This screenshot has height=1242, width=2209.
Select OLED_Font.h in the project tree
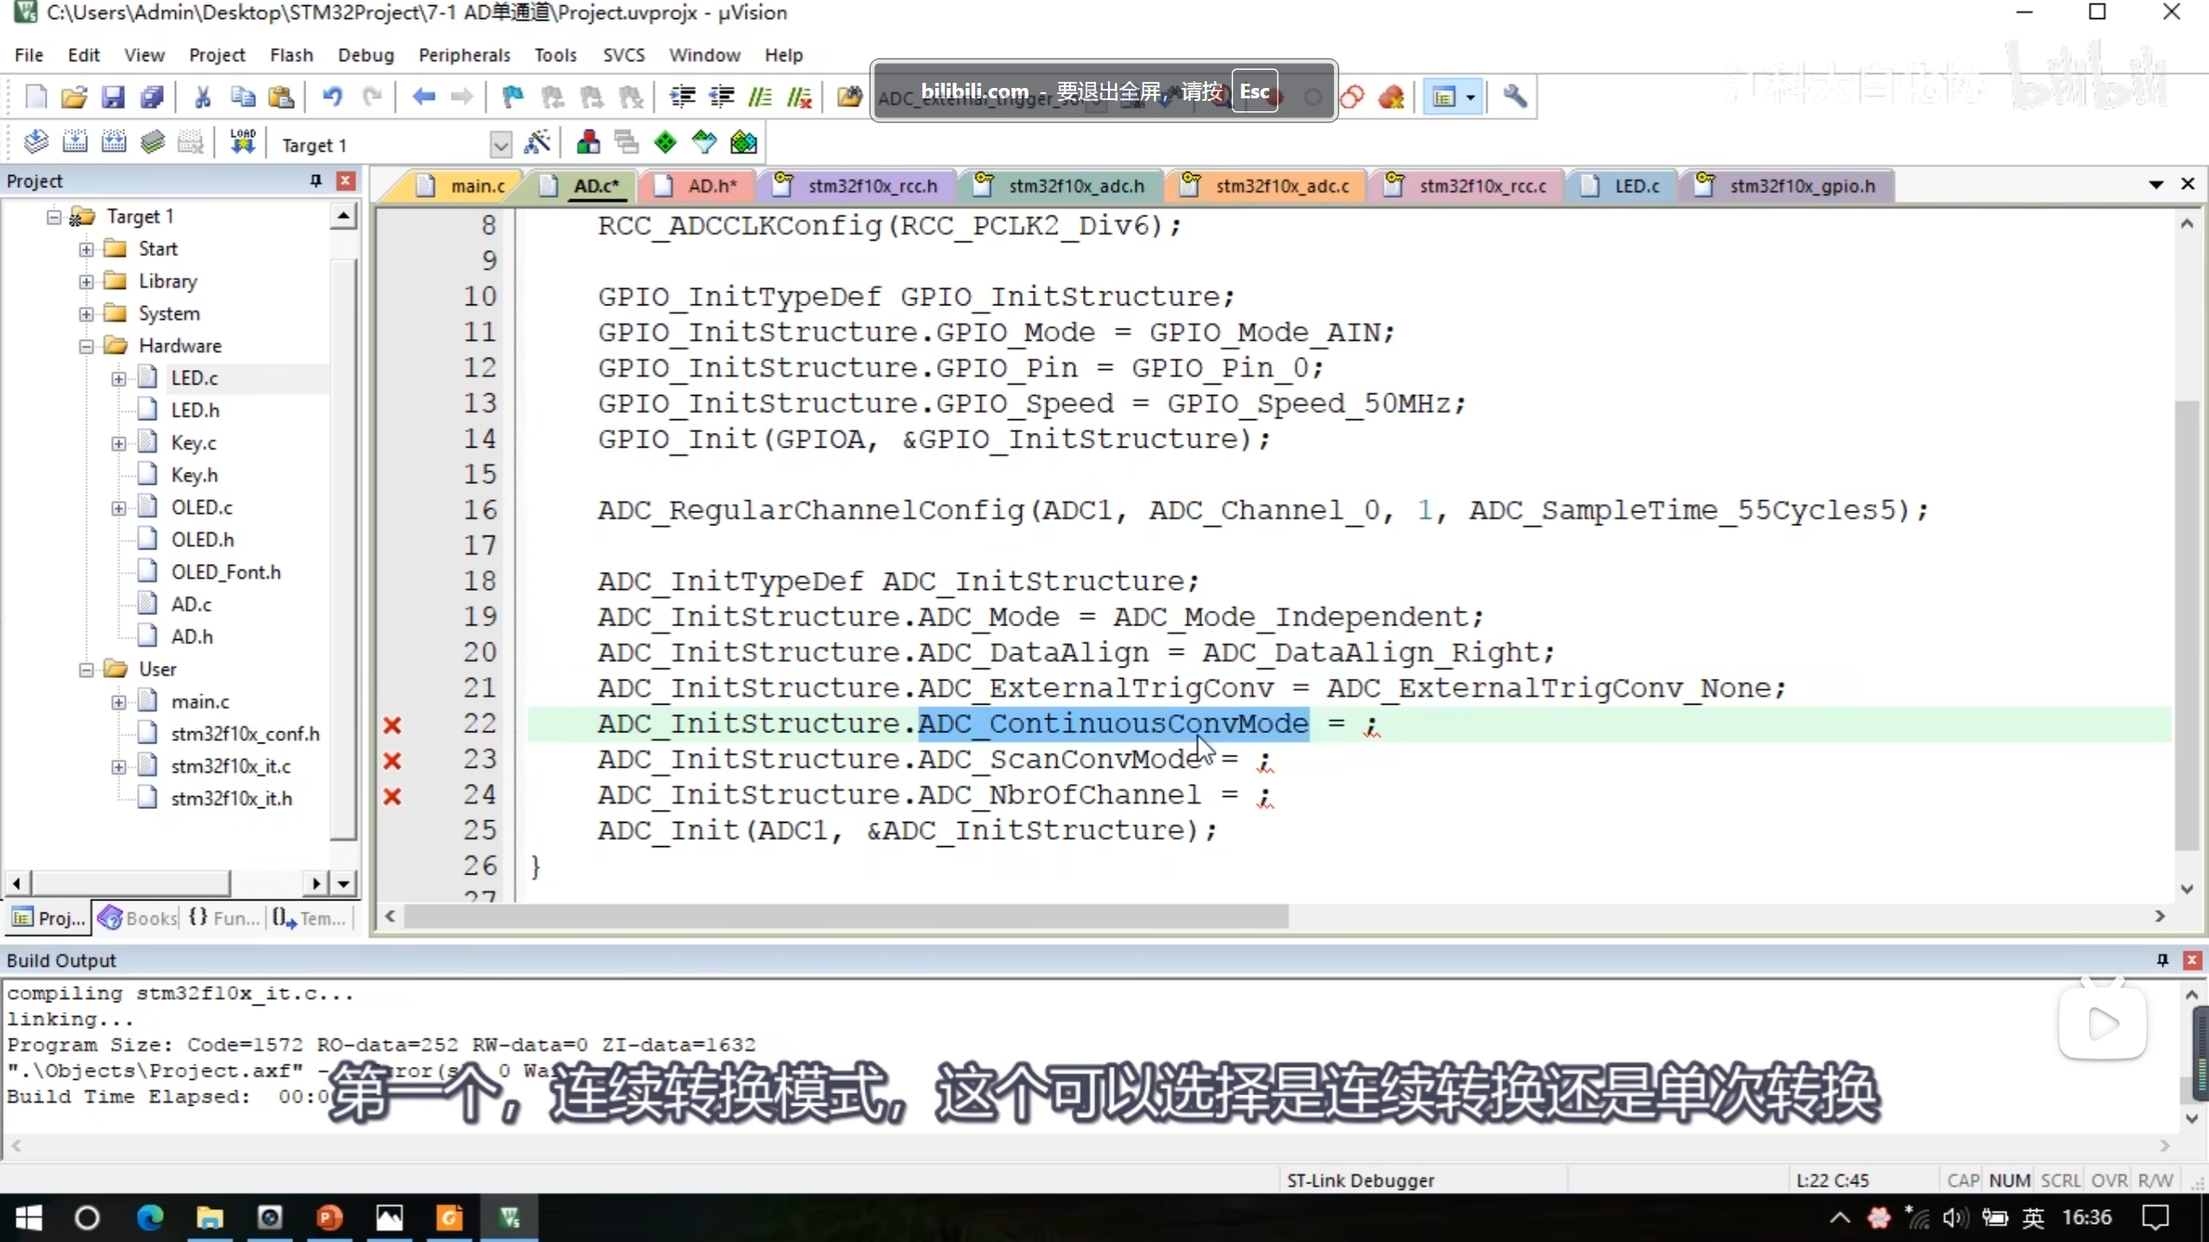pyautogui.click(x=226, y=572)
